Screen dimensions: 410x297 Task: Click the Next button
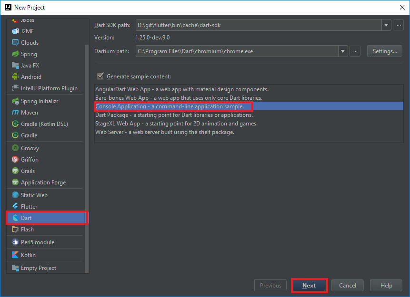coord(309,286)
